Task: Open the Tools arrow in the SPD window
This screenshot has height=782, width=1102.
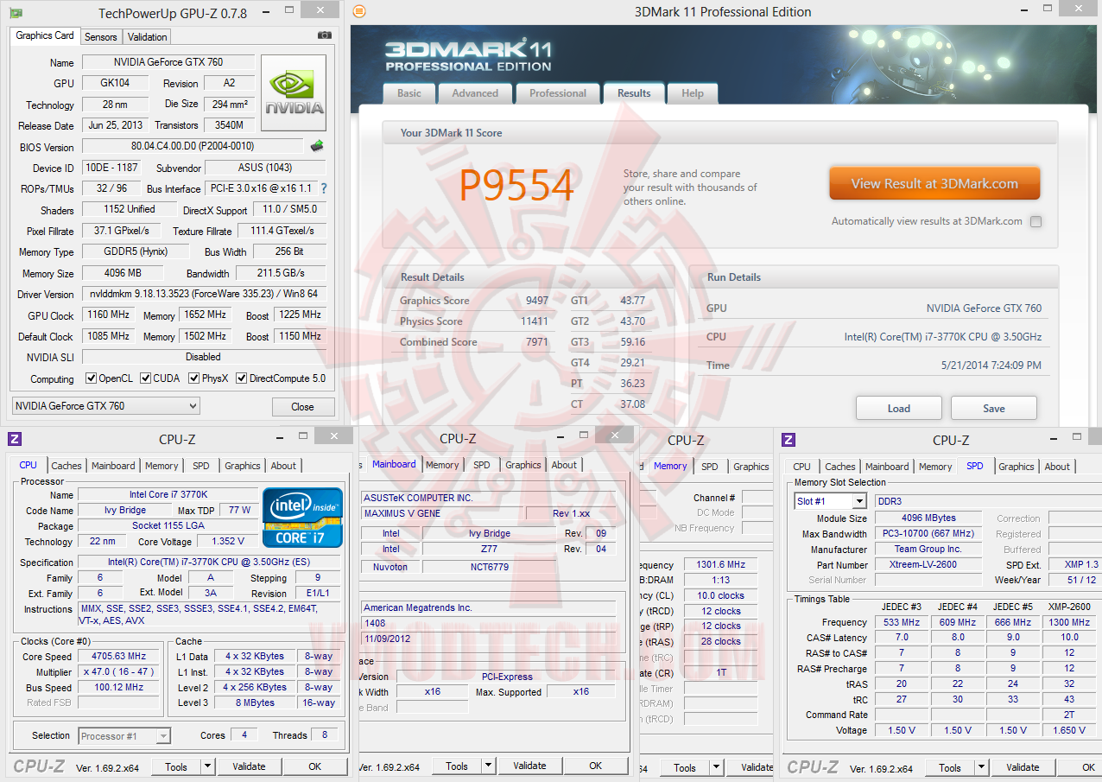Action: tap(981, 767)
